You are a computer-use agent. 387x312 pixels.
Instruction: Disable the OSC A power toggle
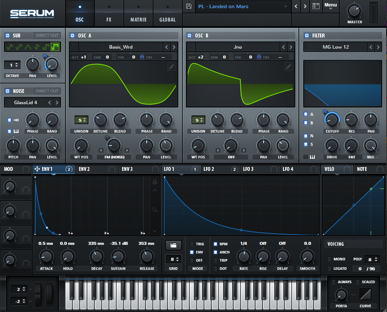tap(72, 35)
